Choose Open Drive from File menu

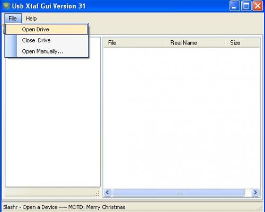coord(47,29)
